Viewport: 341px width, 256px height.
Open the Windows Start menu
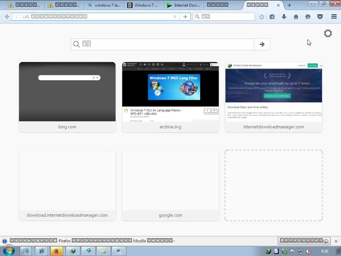click(8, 251)
